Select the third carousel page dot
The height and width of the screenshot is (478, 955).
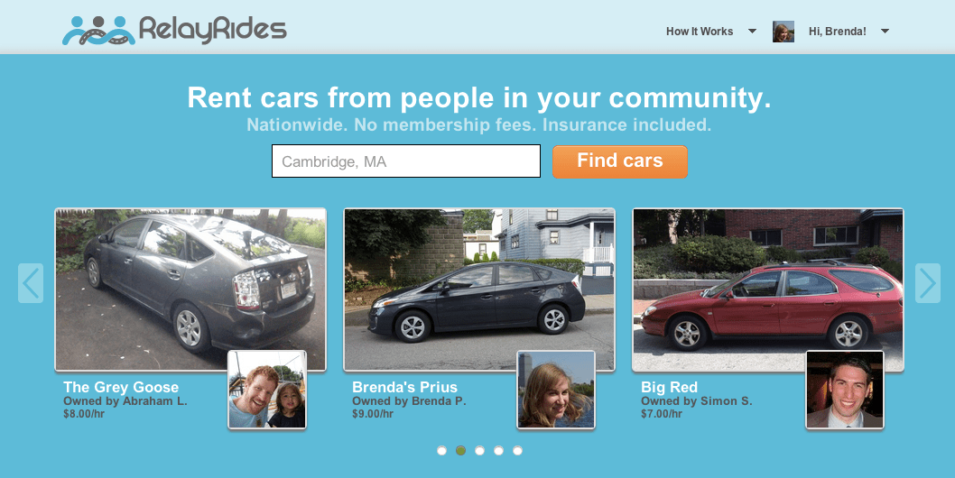tap(479, 451)
